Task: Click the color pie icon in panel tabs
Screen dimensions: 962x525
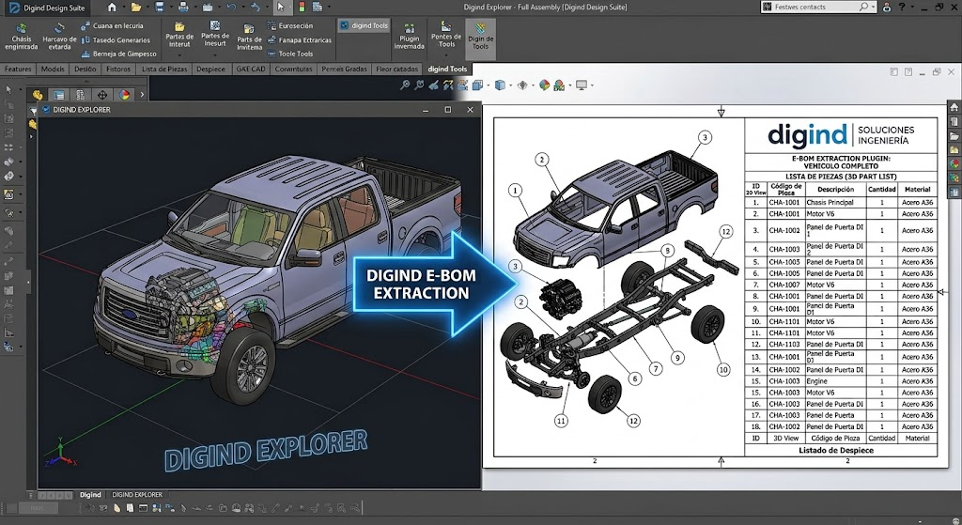Action: point(125,95)
